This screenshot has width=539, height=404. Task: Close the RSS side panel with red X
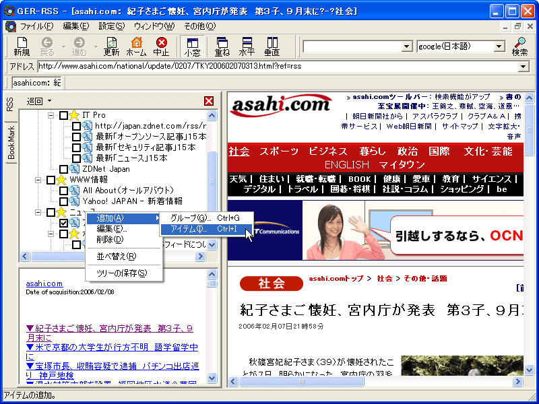click(209, 101)
